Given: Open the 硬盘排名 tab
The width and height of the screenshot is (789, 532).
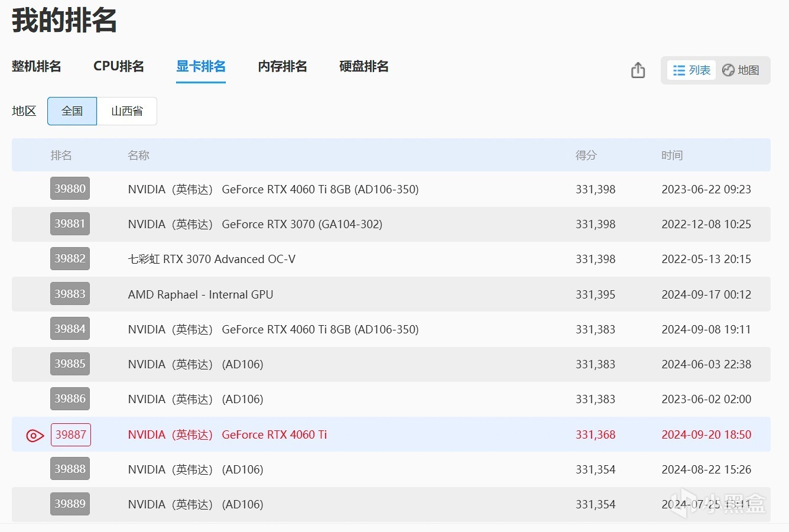Looking at the screenshot, I should 364,66.
